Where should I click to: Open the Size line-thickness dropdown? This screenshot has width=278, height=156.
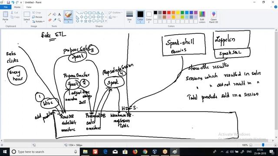[129, 17]
